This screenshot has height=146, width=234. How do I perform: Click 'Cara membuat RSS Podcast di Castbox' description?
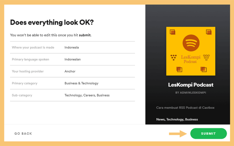185,107
